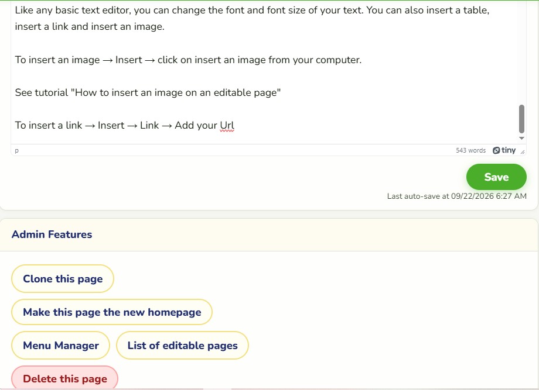
Task: Place cursor in 'To insert an image' line
Action: [188, 60]
